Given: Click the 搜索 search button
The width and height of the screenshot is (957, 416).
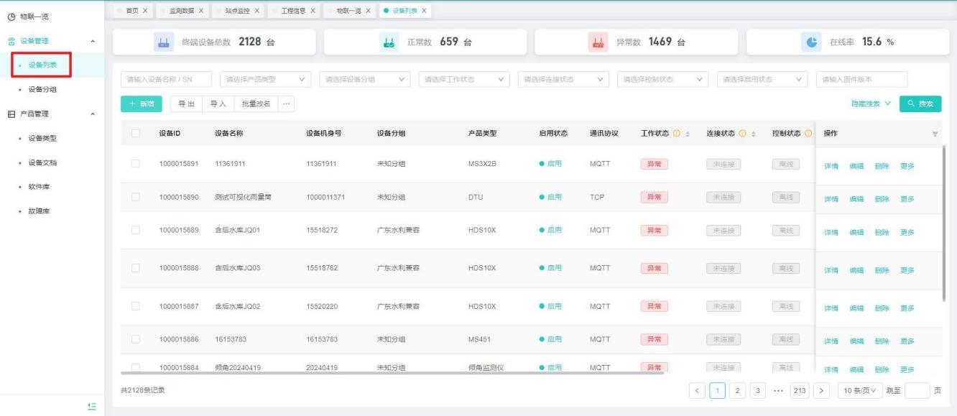Looking at the screenshot, I should click(920, 104).
